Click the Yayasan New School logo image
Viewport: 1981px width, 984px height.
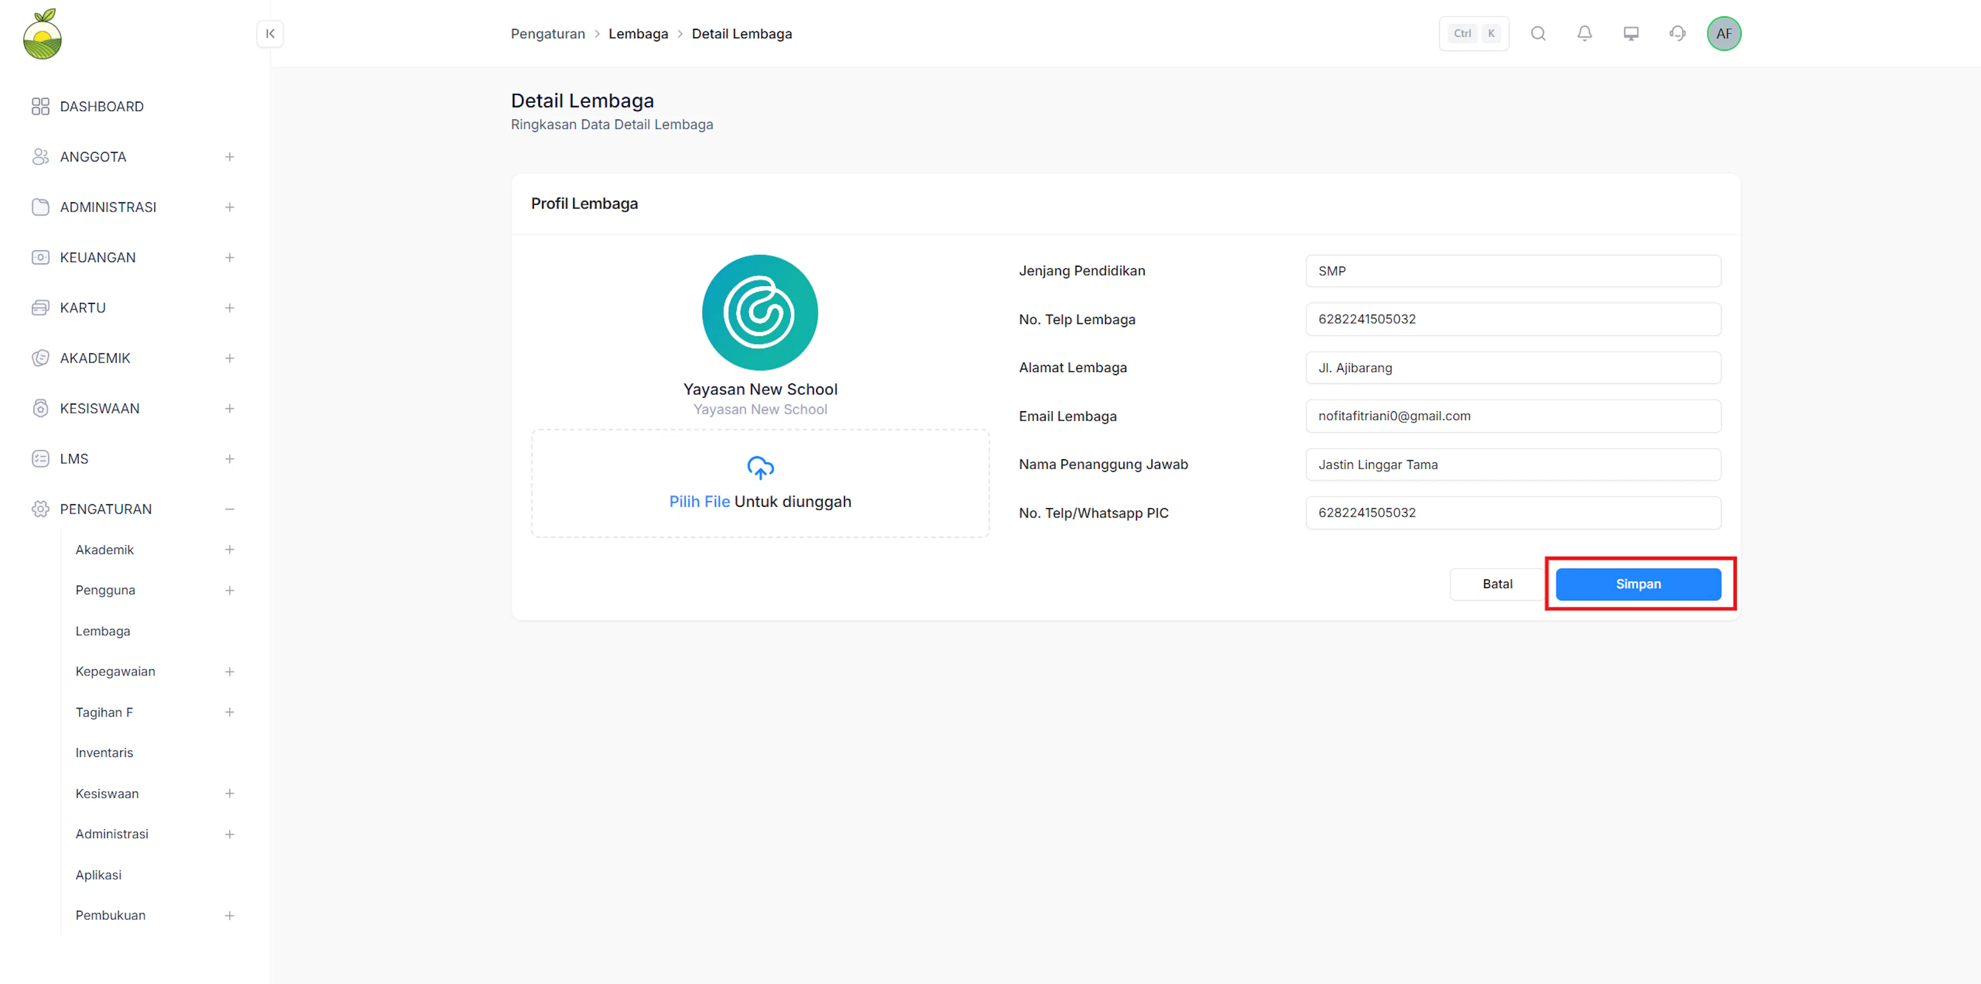760,312
